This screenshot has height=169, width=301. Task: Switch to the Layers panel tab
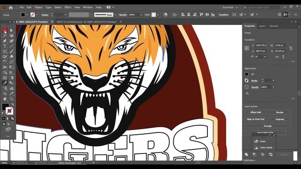tap(262, 26)
